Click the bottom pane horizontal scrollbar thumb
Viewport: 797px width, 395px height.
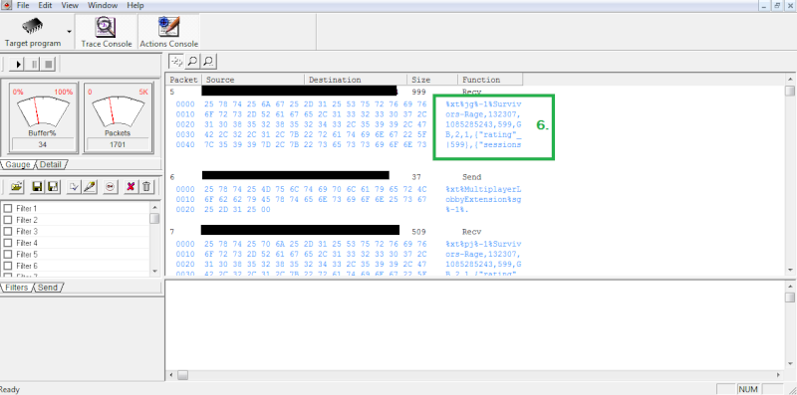[182, 375]
